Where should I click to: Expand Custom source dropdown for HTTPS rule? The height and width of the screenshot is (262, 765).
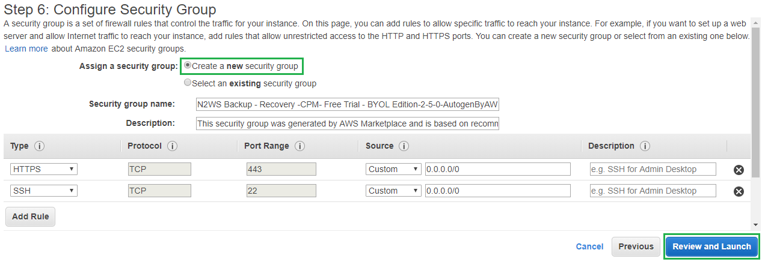(x=393, y=169)
